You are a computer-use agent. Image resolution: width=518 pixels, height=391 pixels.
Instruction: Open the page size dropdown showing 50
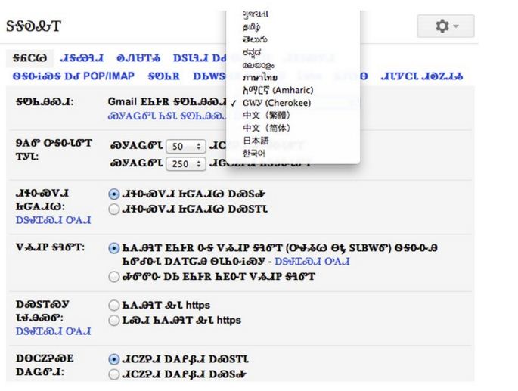pos(186,147)
